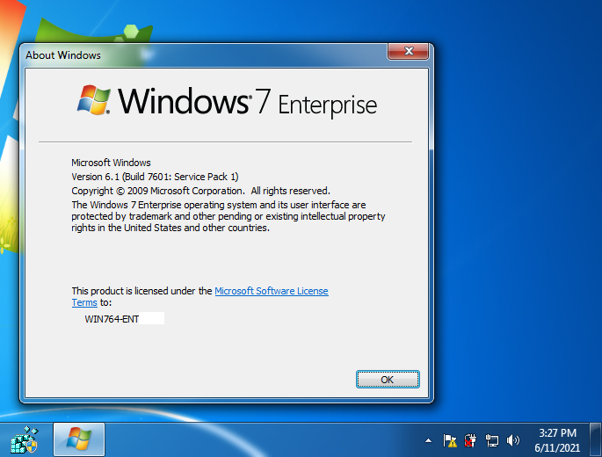This screenshot has height=457, width=602.
Task: Click the volume speaker icon
Action: click(513, 440)
